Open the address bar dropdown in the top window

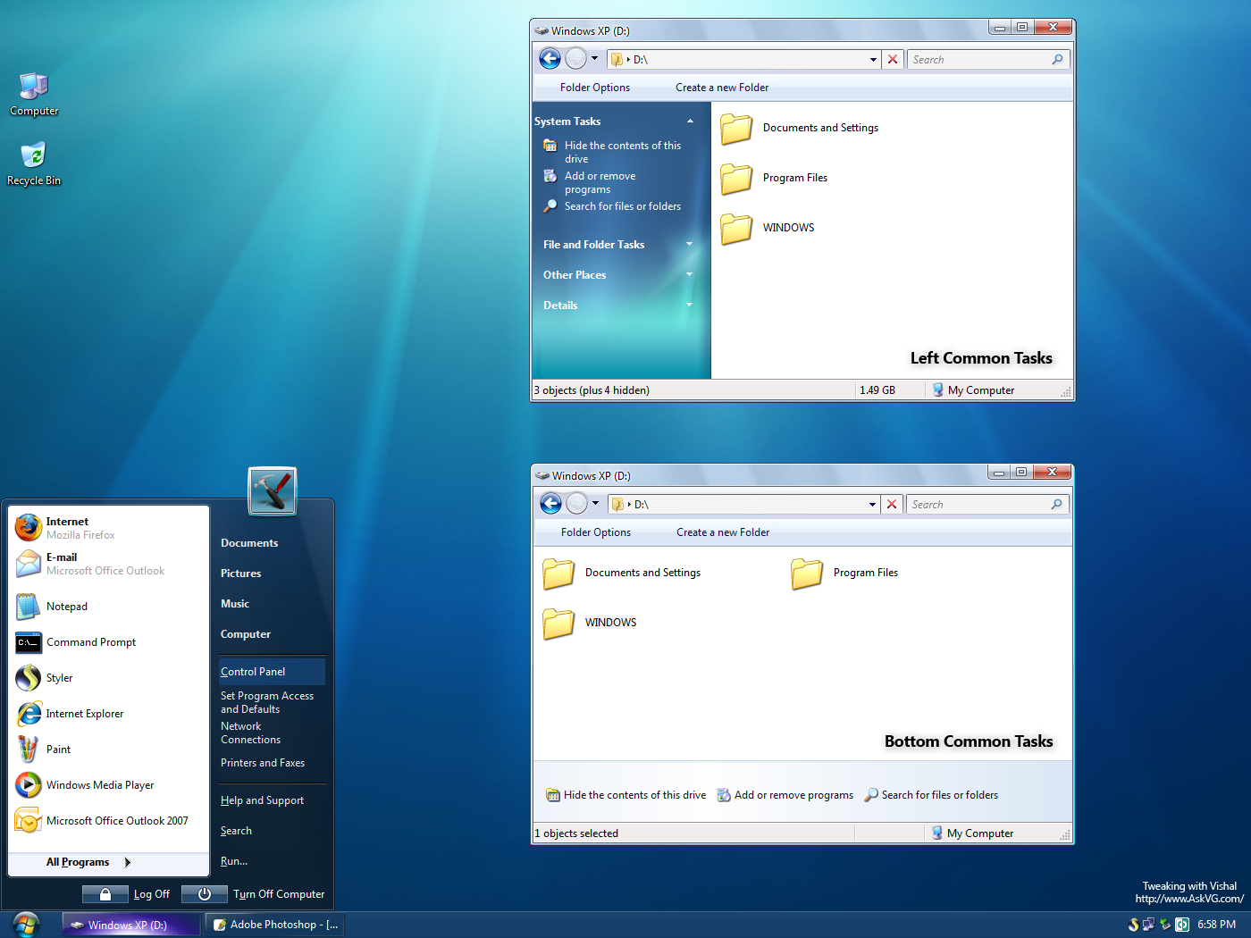[x=872, y=59]
